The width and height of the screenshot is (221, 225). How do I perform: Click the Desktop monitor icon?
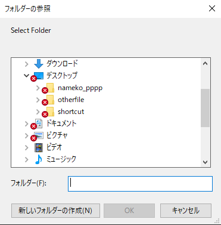38,76
